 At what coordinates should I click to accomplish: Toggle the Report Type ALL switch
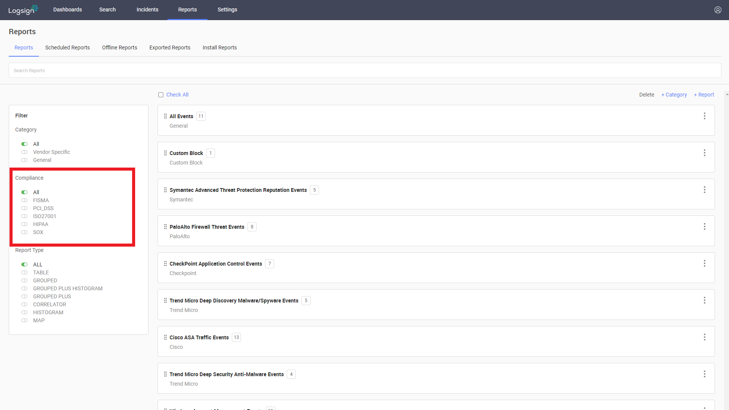pyautogui.click(x=24, y=264)
